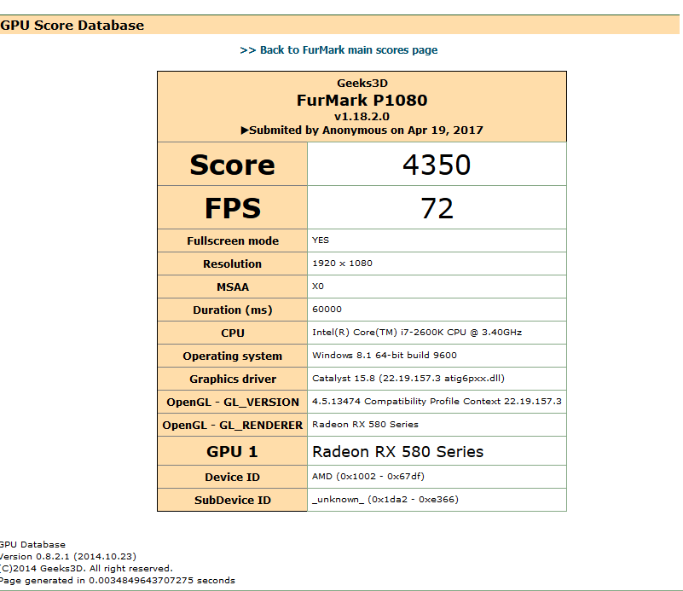683x591 pixels.
Task: Click the Device ID label
Action: [233, 478]
